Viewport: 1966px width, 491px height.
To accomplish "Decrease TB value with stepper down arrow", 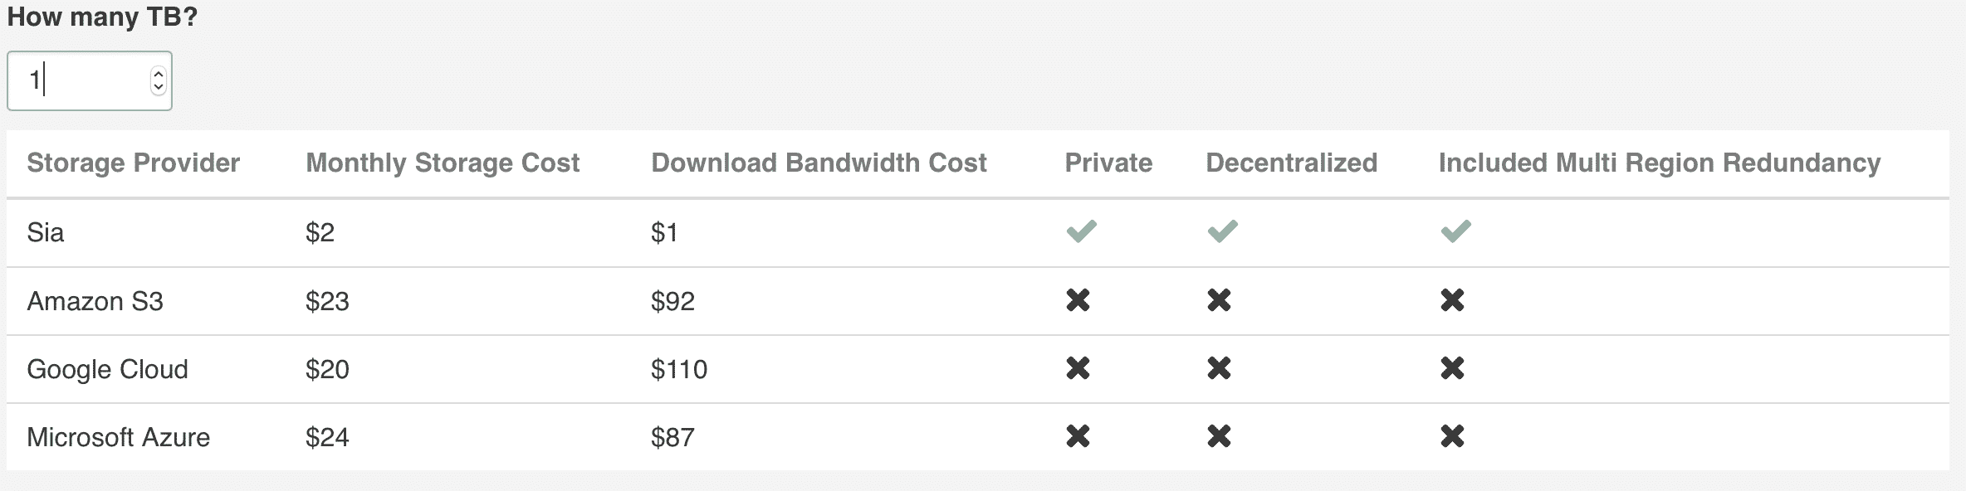I will [x=159, y=87].
